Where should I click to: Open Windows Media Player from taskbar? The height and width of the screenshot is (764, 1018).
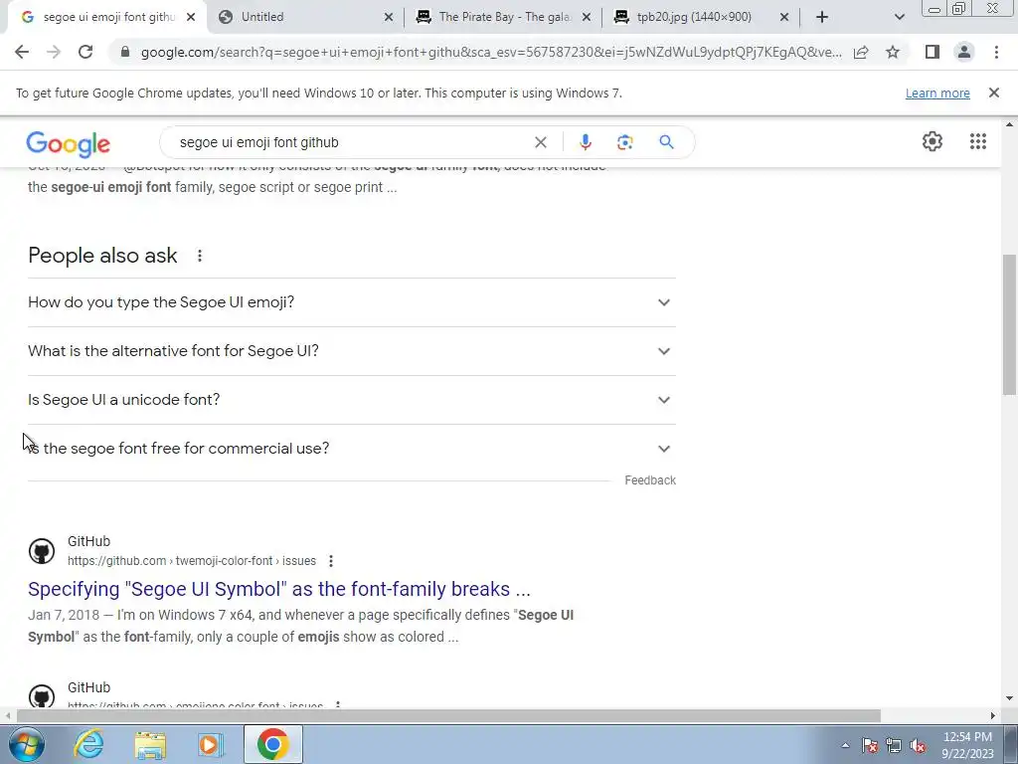pos(211,744)
